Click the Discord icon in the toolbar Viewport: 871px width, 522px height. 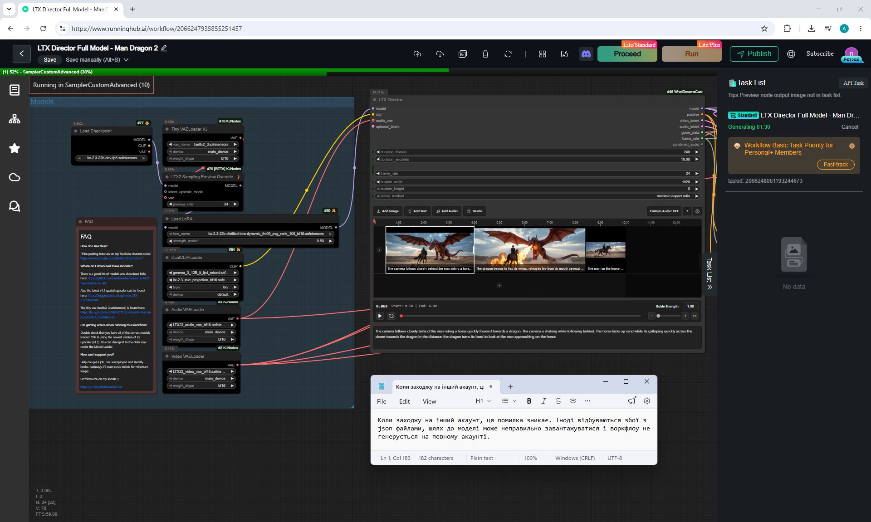click(586, 54)
